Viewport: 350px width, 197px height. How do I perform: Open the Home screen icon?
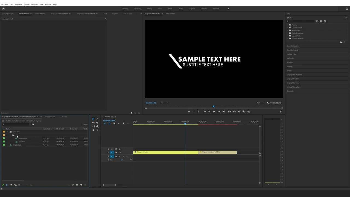[x=4, y=9]
